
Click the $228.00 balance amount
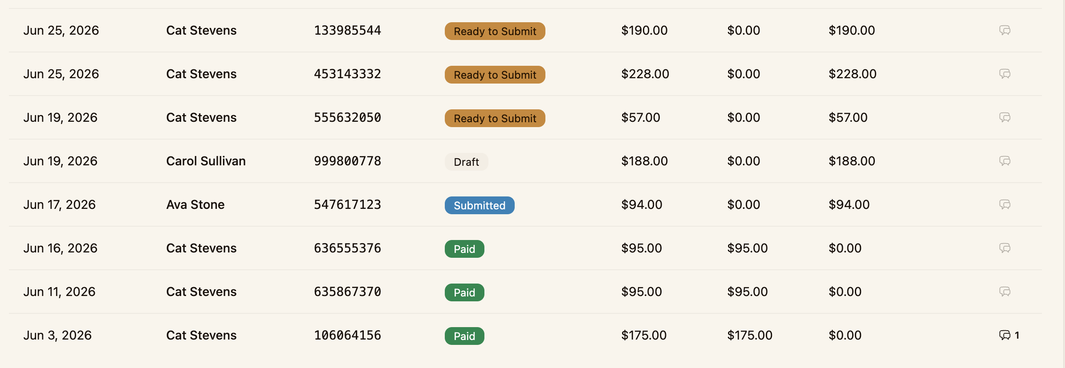(x=852, y=74)
